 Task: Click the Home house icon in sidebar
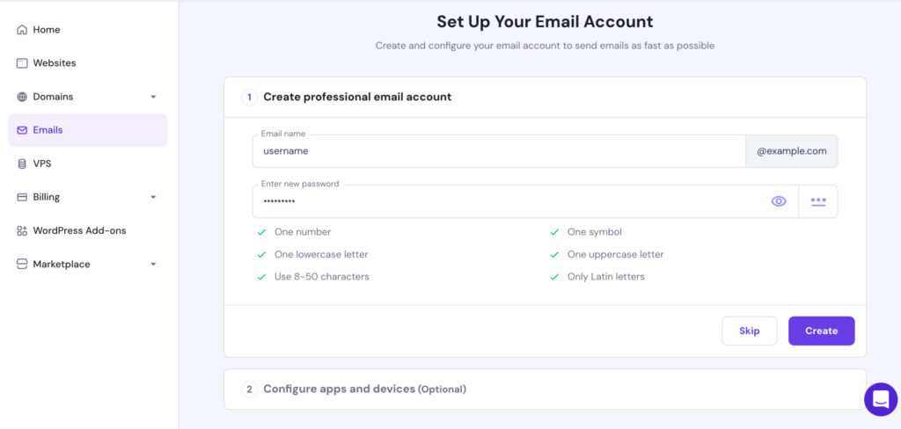[22, 30]
